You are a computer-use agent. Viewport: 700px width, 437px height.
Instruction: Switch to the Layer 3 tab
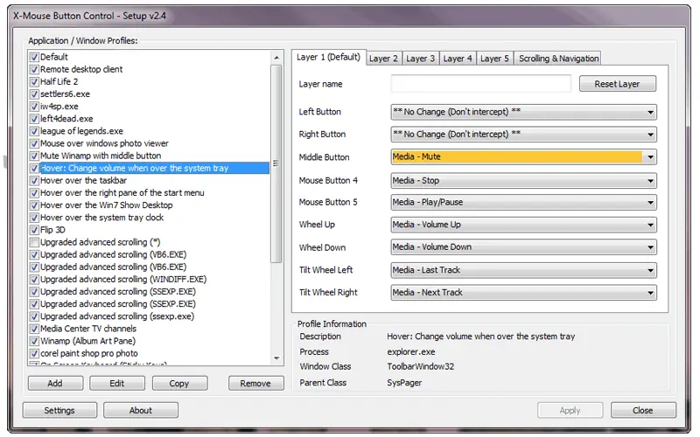[x=420, y=59]
